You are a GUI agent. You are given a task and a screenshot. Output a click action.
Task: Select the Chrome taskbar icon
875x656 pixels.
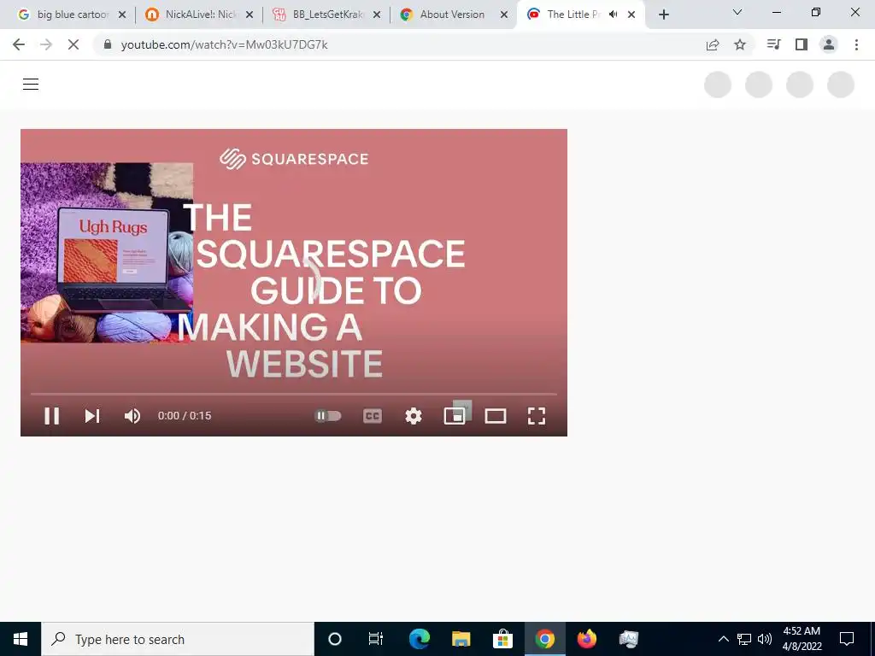[x=544, y=639]
